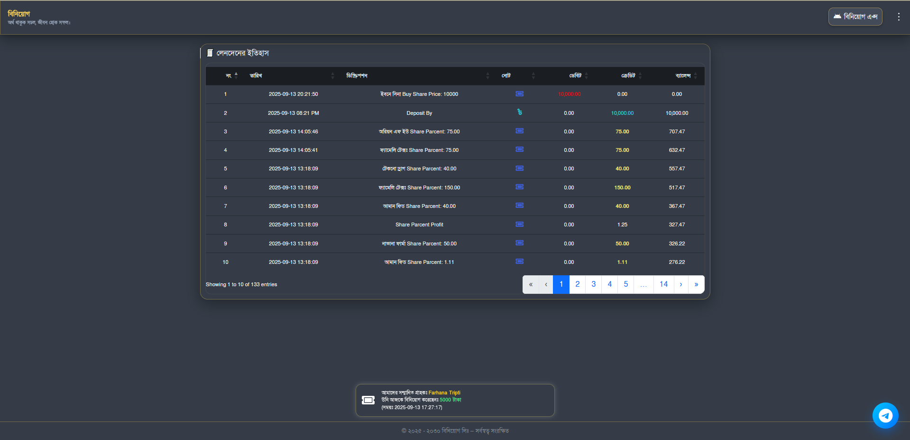Viewport: 910px width, 440px height.
Task: Click the gateway icon in row 1
Action: pos(519,94)
